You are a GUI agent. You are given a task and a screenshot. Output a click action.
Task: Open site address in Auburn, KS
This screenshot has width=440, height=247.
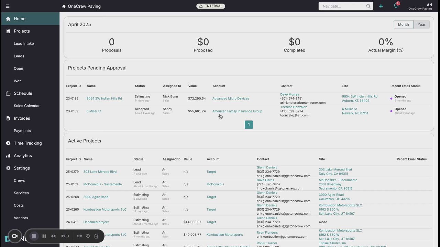pyautogui.click(x=360, y=98)
